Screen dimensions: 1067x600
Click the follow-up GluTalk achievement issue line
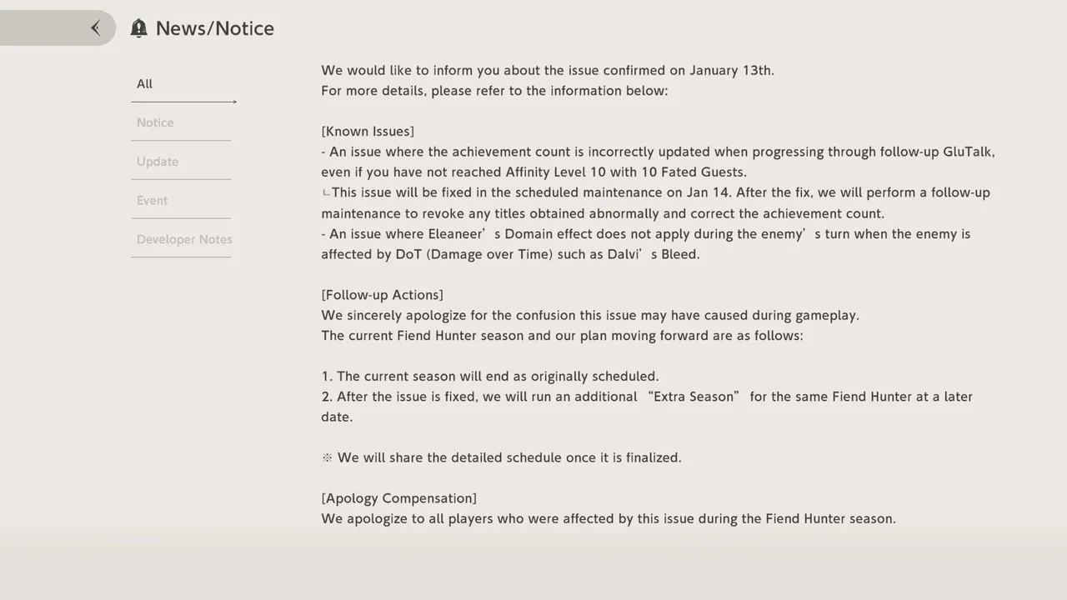click(658, 152)
